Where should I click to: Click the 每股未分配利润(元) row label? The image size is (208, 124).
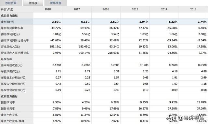coord(13,84)
